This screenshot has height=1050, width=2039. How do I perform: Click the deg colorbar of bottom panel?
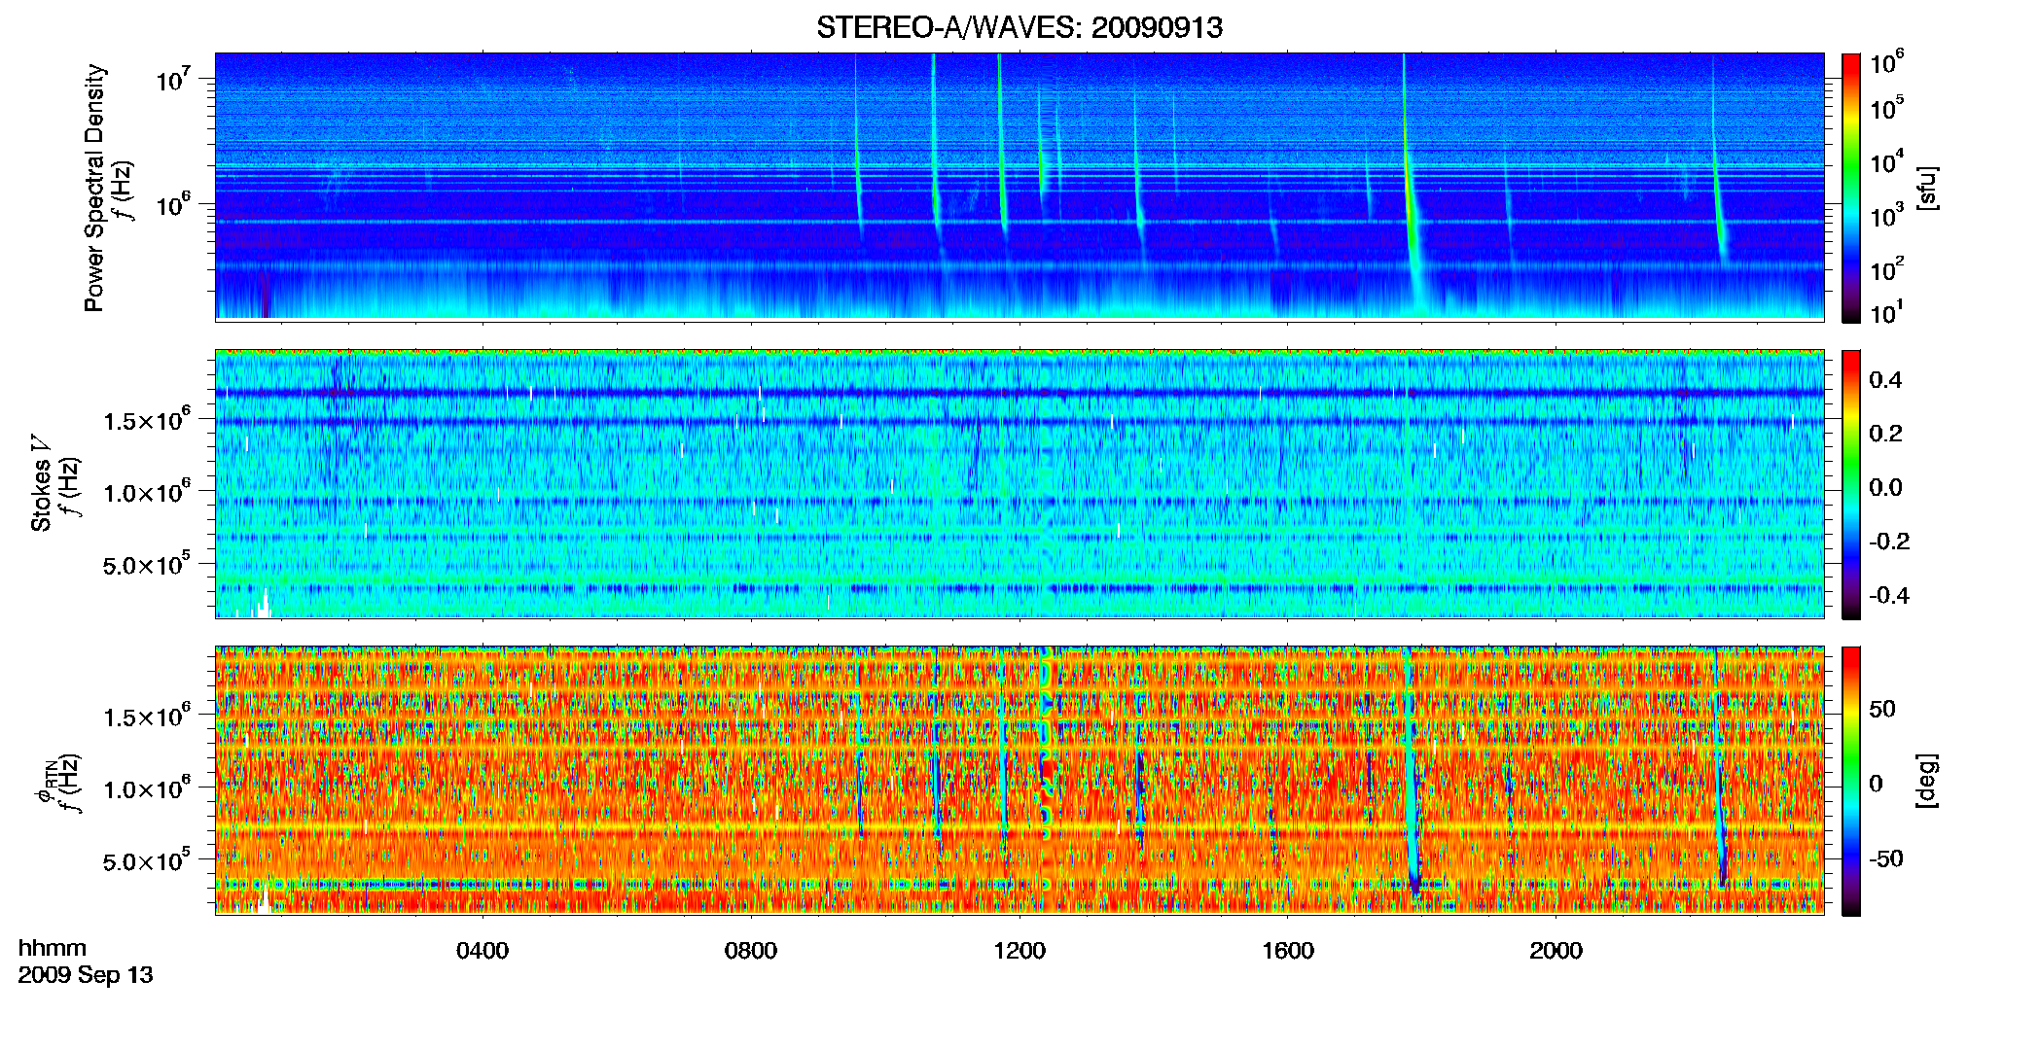coord(1851,781)
